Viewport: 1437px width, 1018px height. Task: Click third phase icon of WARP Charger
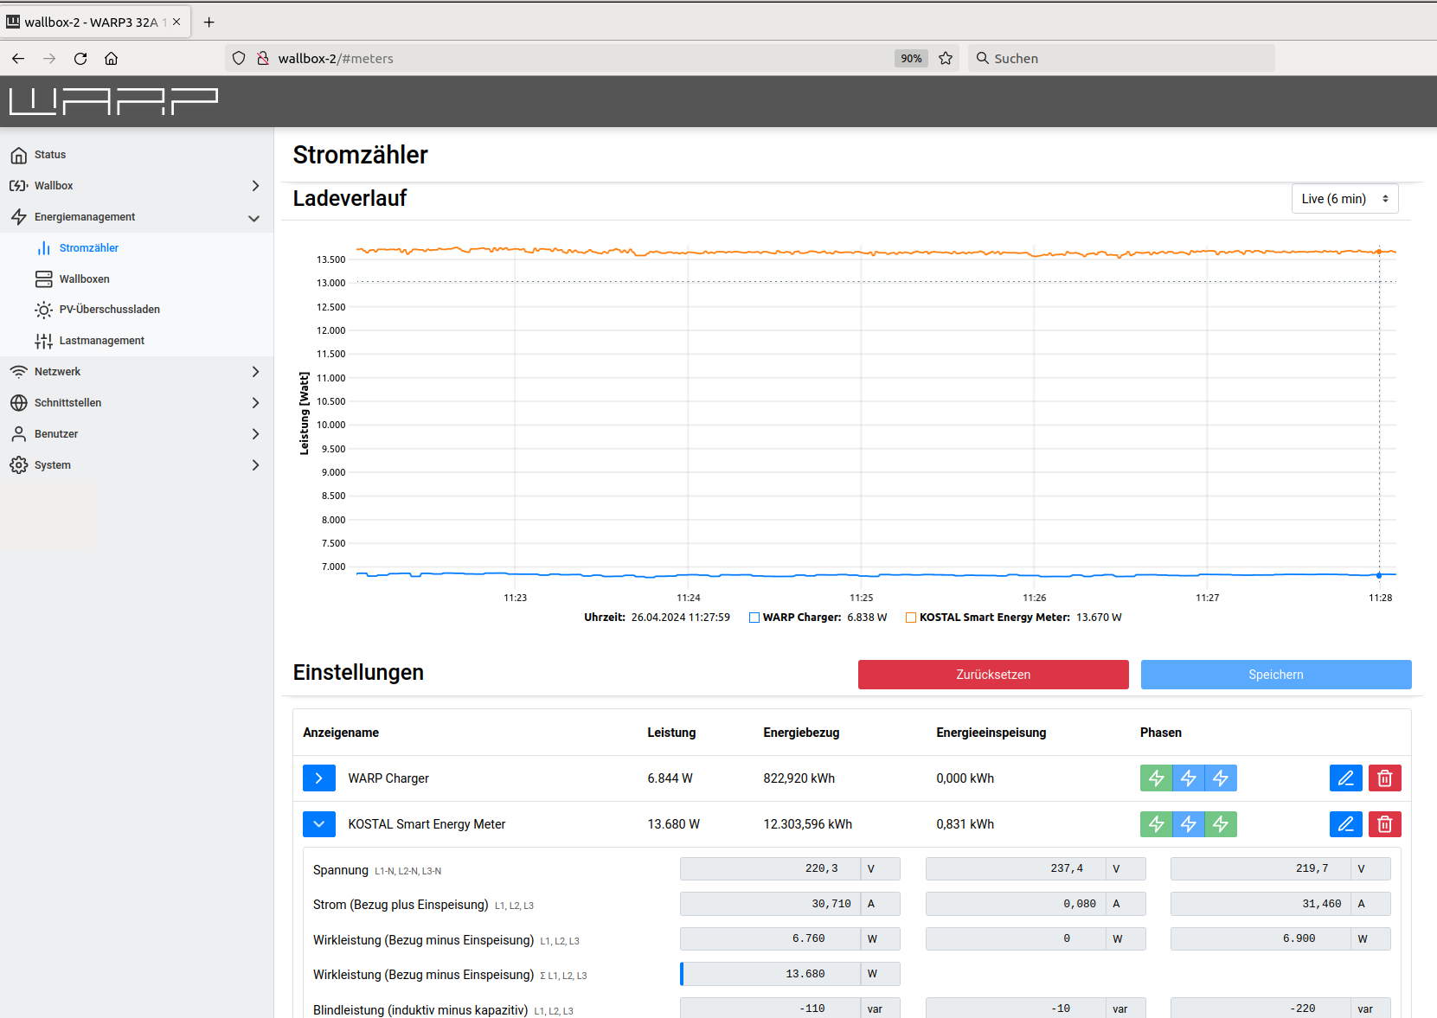[1221, 778]
